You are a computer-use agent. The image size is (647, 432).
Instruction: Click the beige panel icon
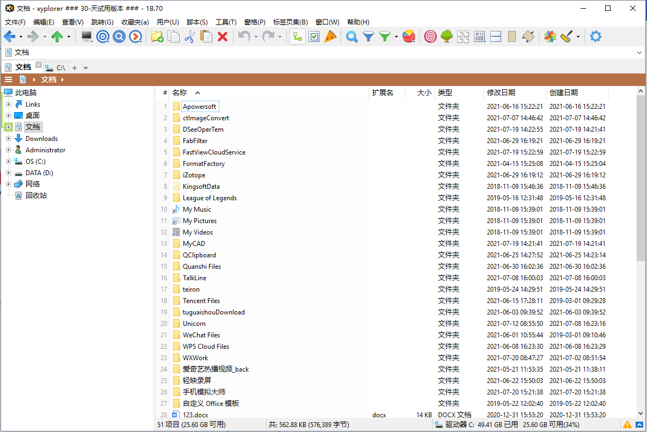pos(512,36)
